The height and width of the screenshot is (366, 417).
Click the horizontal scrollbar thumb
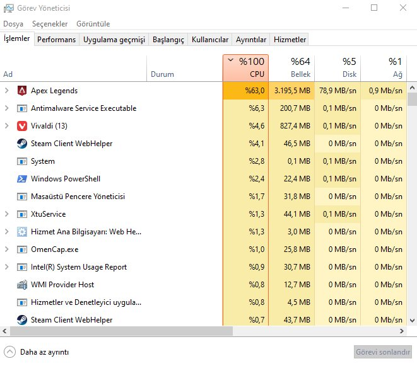(121, 331)
